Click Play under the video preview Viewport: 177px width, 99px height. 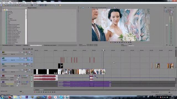click(x=117, y=42)
